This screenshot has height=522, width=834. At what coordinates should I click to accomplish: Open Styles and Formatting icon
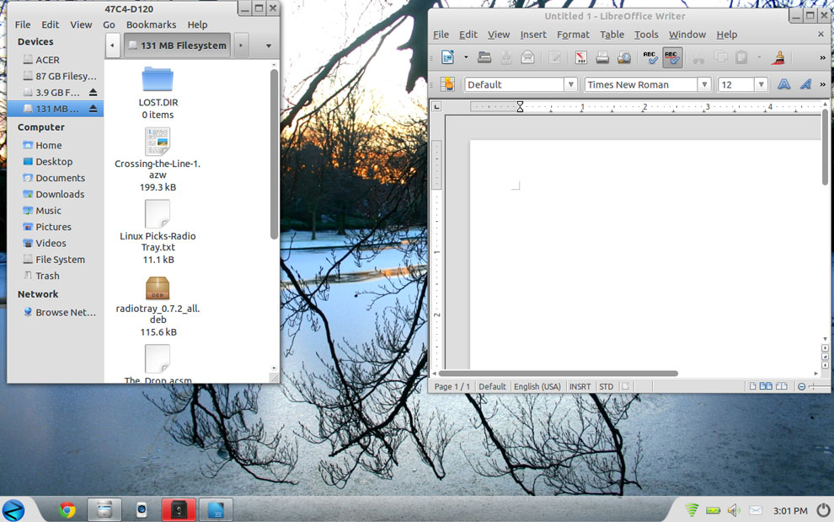point(447,84)
